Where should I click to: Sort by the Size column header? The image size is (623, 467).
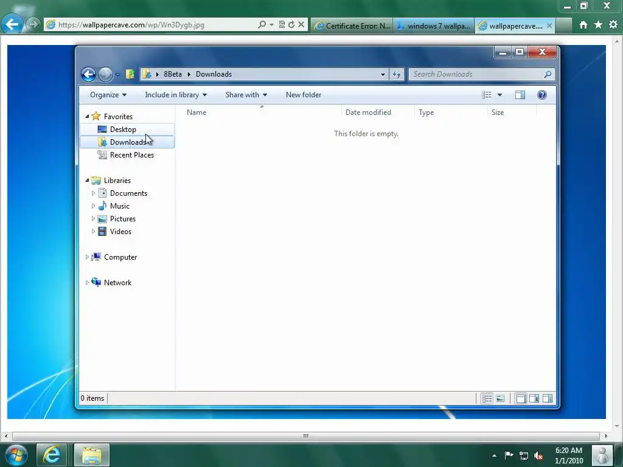512,112
